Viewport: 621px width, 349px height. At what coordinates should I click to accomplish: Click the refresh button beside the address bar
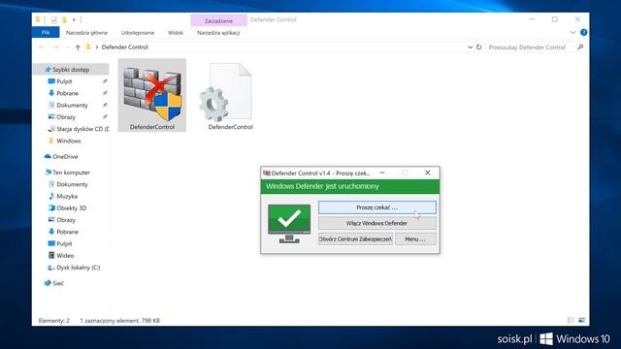(x=478, y=48)
